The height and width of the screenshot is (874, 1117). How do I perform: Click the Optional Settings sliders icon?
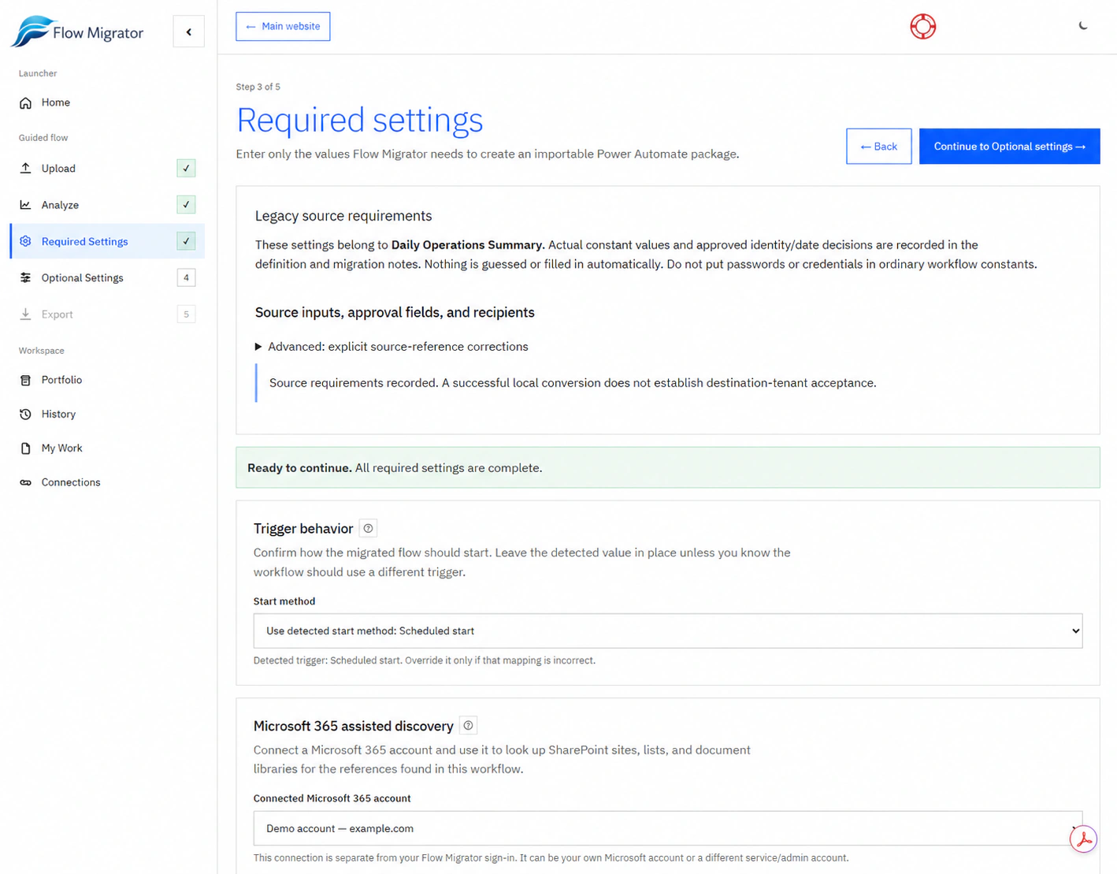pyautogui.click(x=26, y=277)
